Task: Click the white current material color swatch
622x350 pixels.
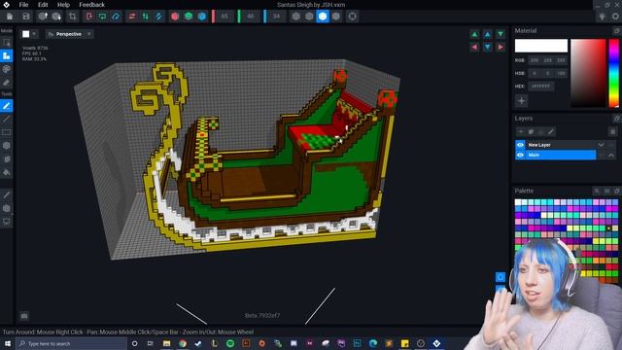Action: click(541, 46)
